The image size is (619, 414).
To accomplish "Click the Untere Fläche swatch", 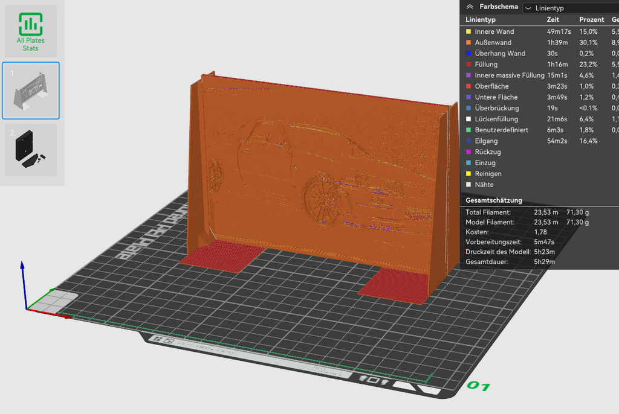I will pos(468,97).
